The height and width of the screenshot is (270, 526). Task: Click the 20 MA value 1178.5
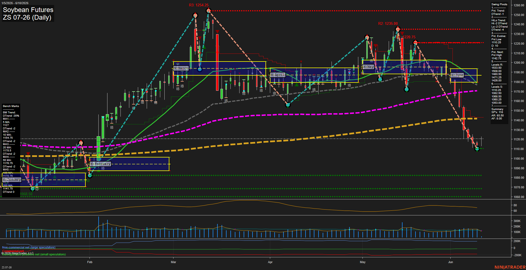pyautogui.click(x=7, y=151)
